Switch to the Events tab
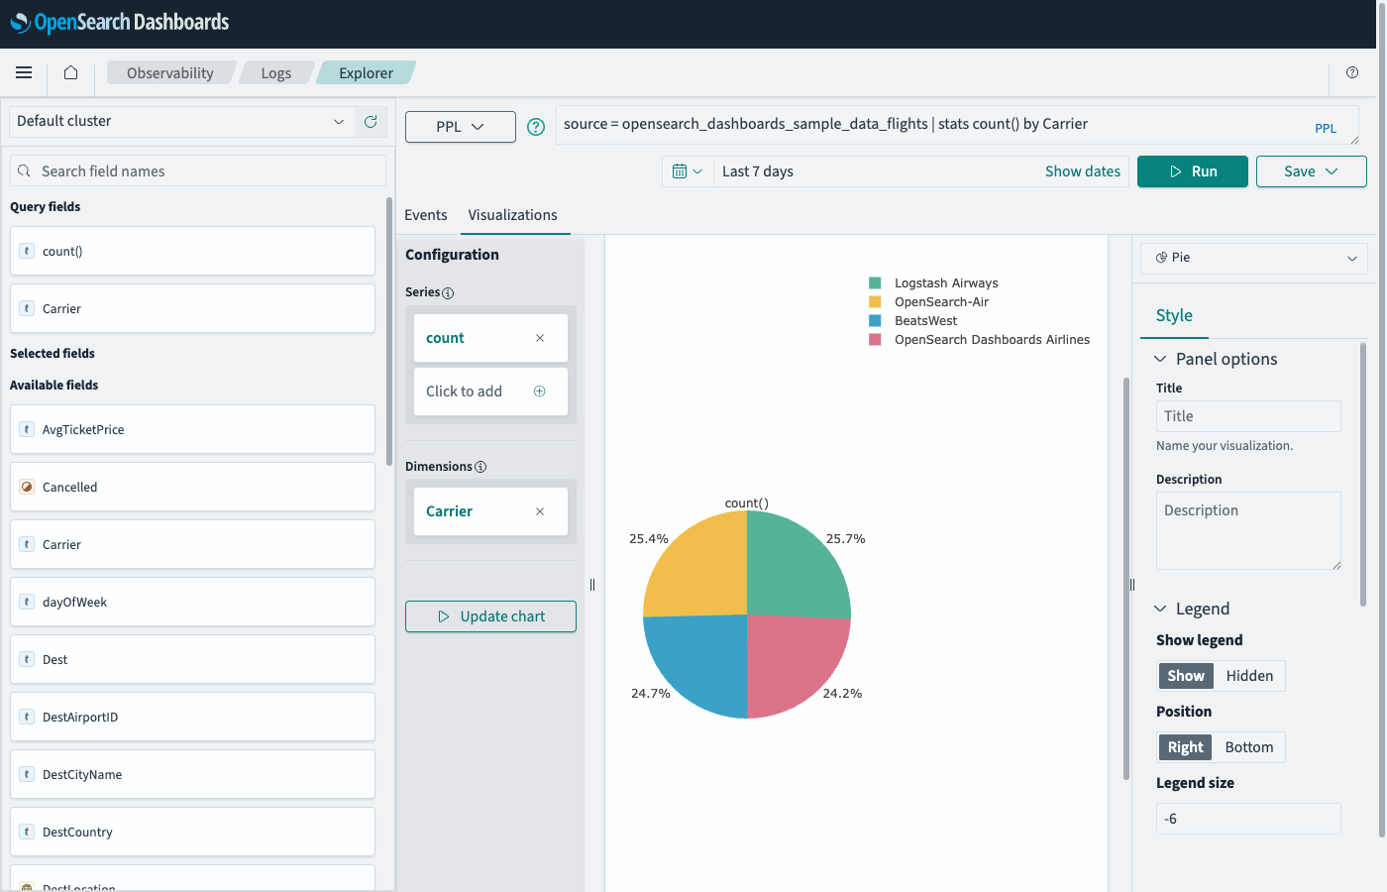 click(426, 215)
